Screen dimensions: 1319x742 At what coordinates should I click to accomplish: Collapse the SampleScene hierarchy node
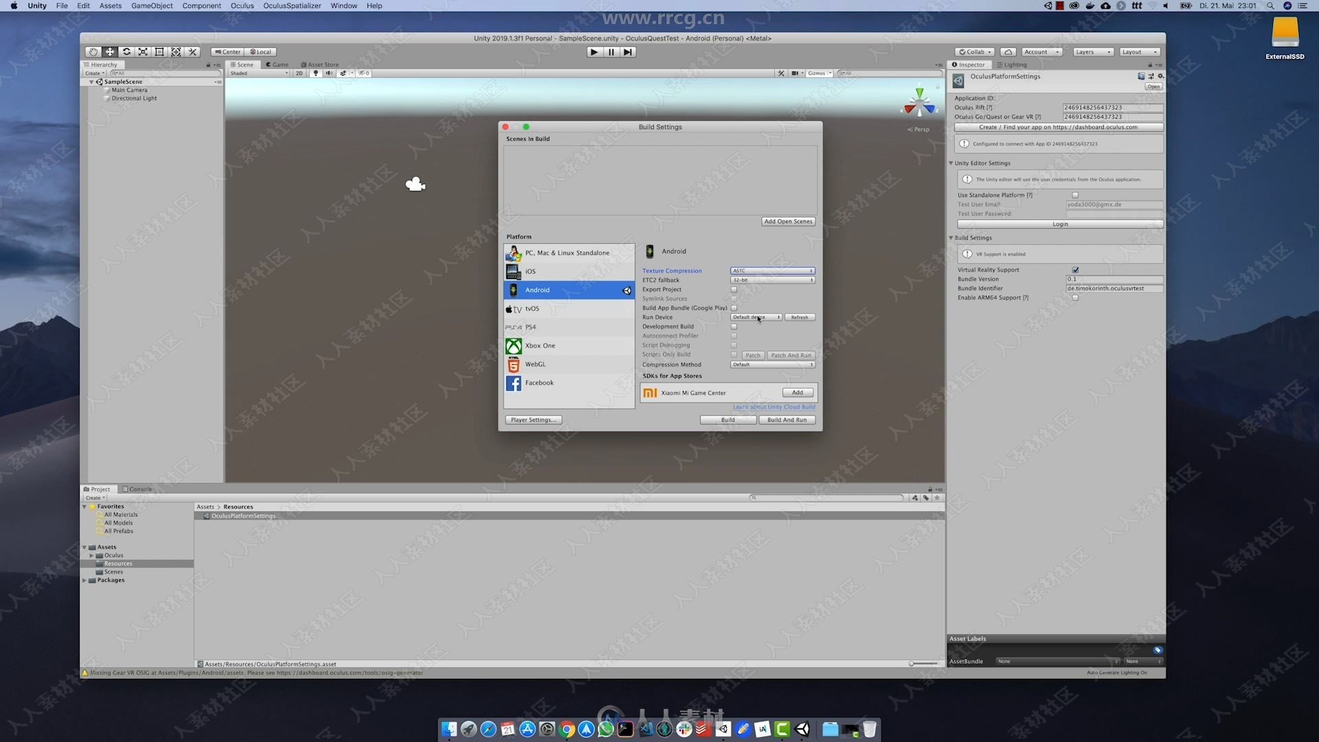tap(91, 82)
